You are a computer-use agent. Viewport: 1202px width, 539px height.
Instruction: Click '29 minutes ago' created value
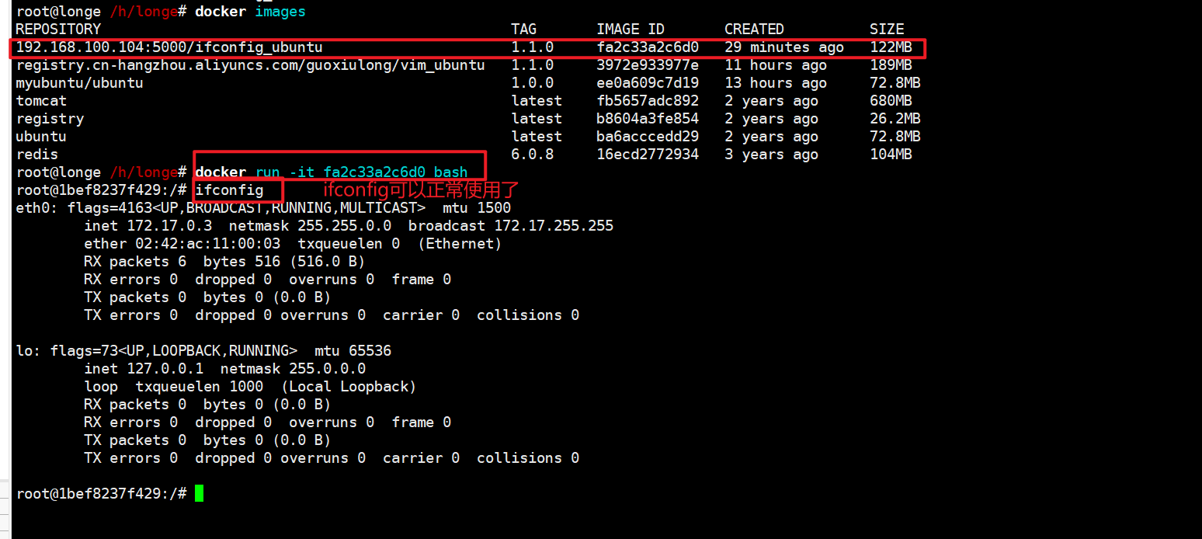tap(784, 47)
